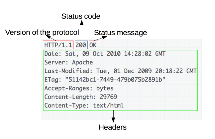
Task: Click the "Version of the protocol" label
Action: pyautogui.click(x=42, y=33)
